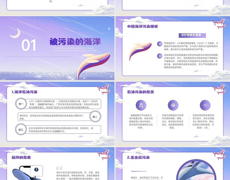Click the text box starting 人们一方面向大海索取石油
This screenshot has width=230, height=180.
coord(63,104)
